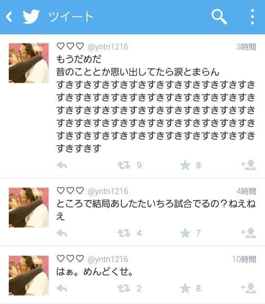The image size is (265, 304).
Task: Open the search magnifier icon
Action: click(219, 16)
